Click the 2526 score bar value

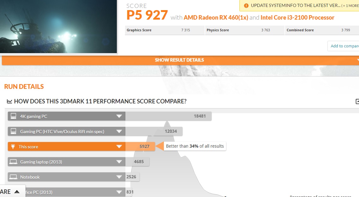coord(131,177)
